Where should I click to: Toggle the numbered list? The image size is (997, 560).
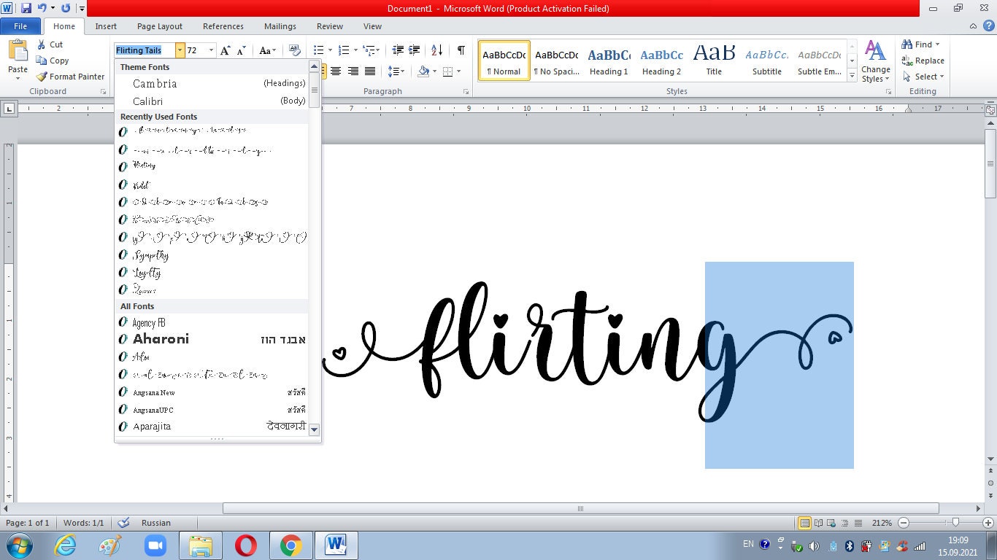pos(342,50)
